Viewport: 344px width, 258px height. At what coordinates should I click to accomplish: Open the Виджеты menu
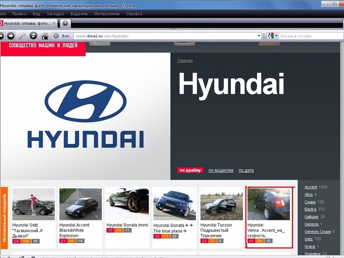[79, 14]
